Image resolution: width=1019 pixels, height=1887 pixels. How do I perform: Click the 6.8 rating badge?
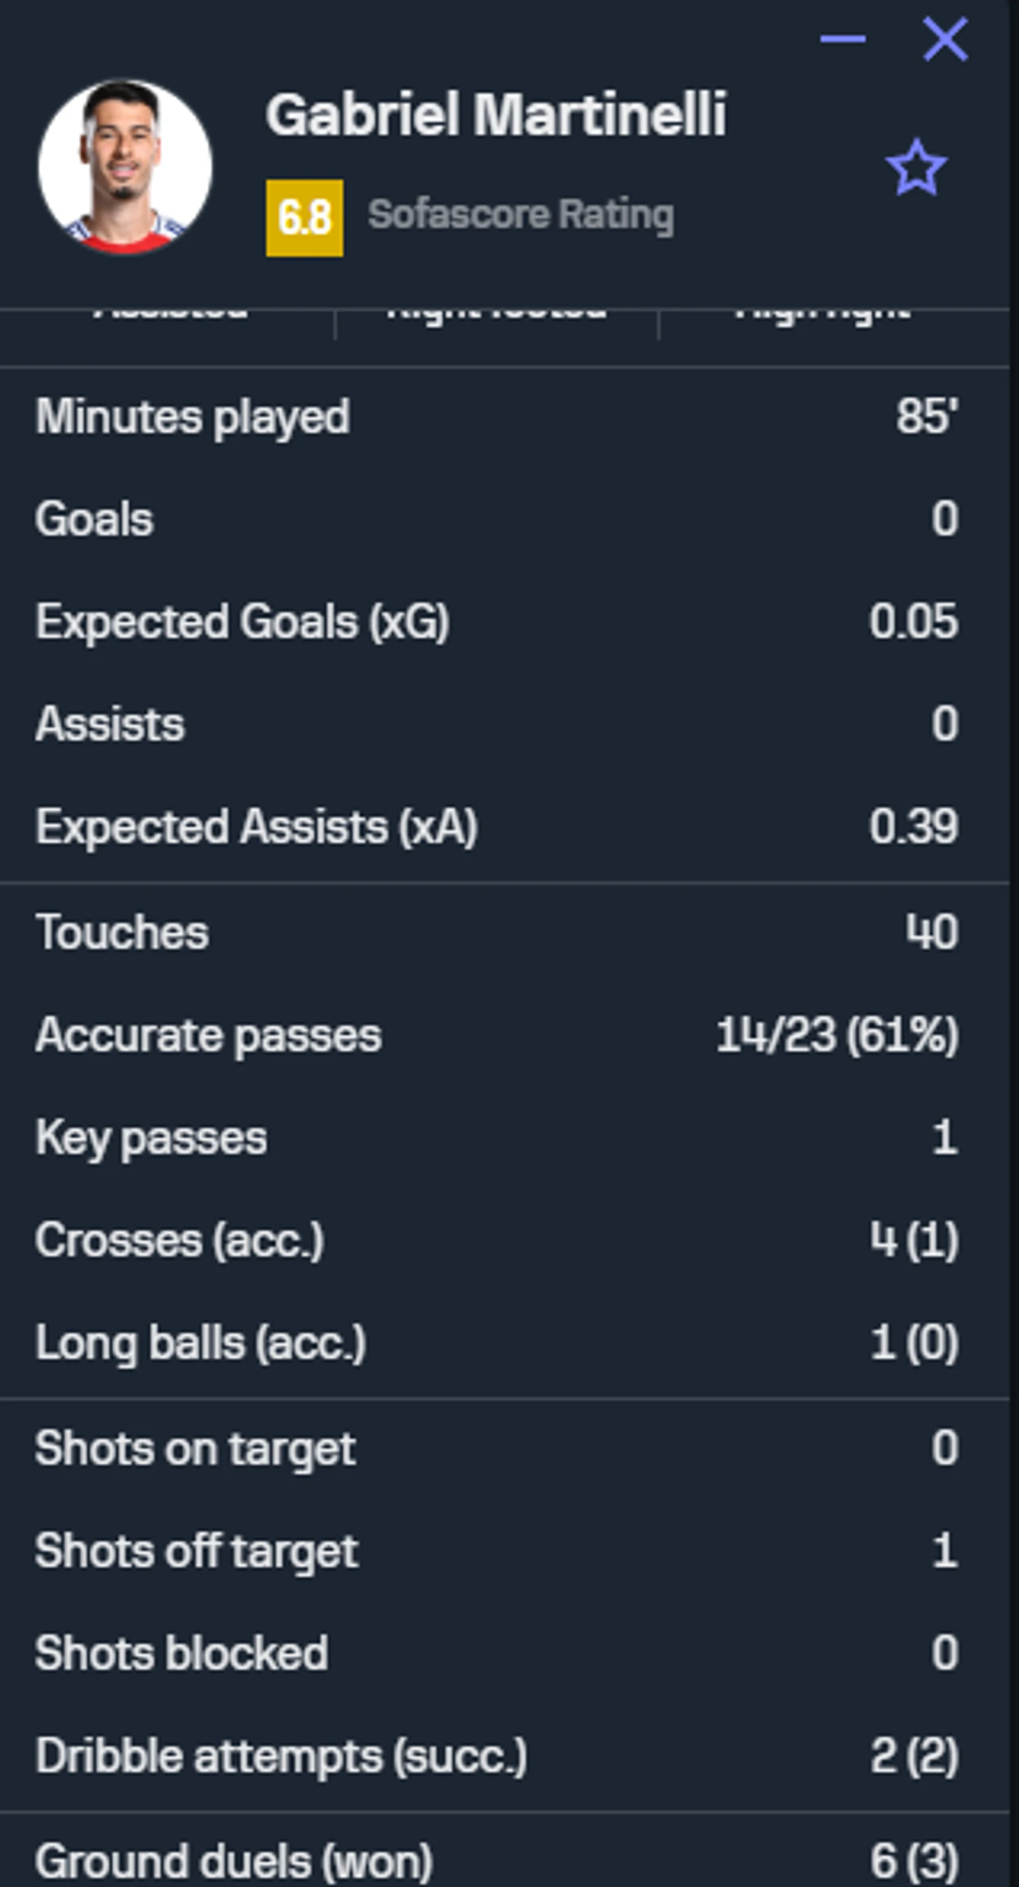[304, 218]
